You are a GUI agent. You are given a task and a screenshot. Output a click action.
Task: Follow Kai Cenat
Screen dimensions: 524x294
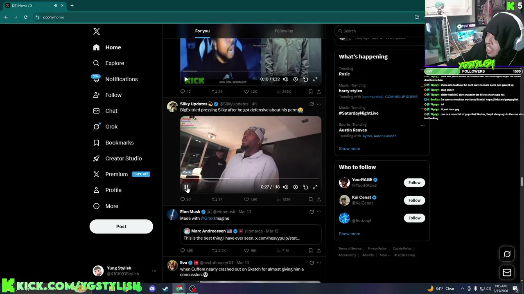coord(414,200)
